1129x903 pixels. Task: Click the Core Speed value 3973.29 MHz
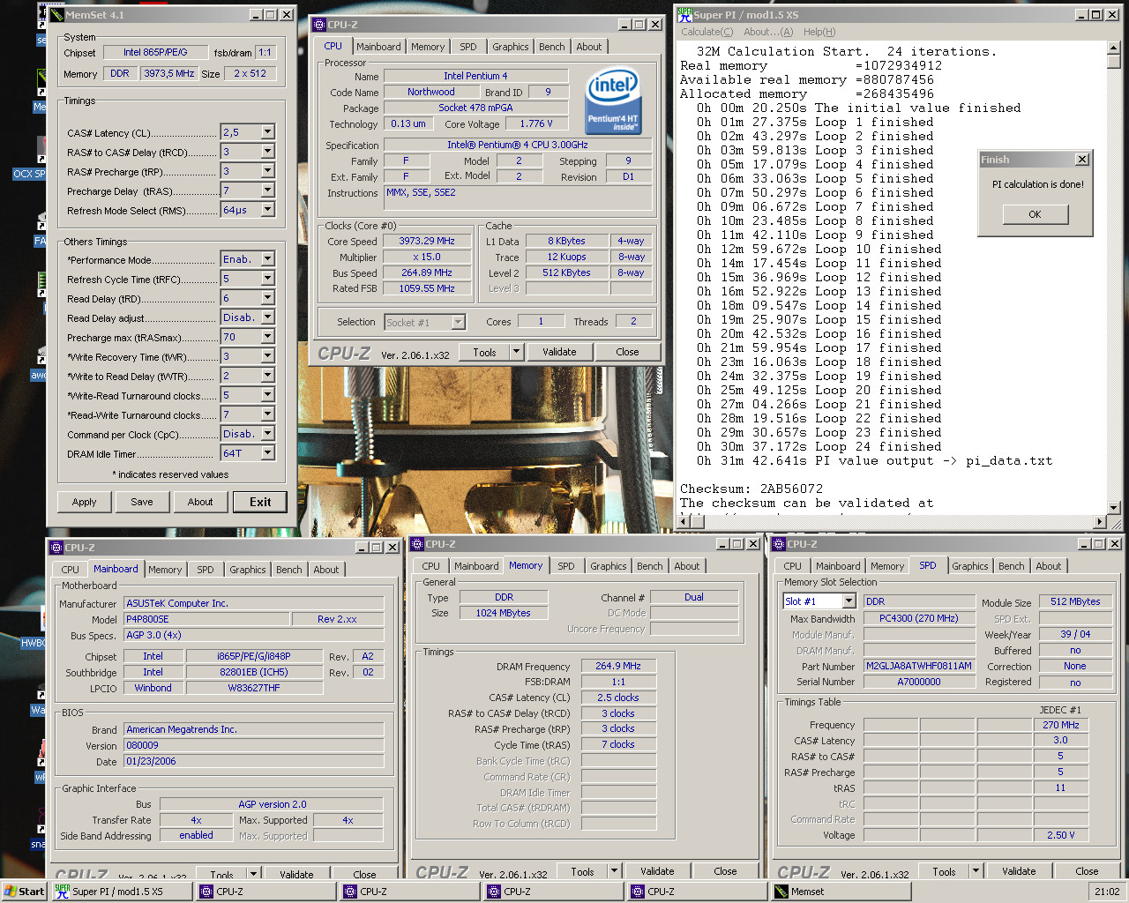tap(427, 241)
